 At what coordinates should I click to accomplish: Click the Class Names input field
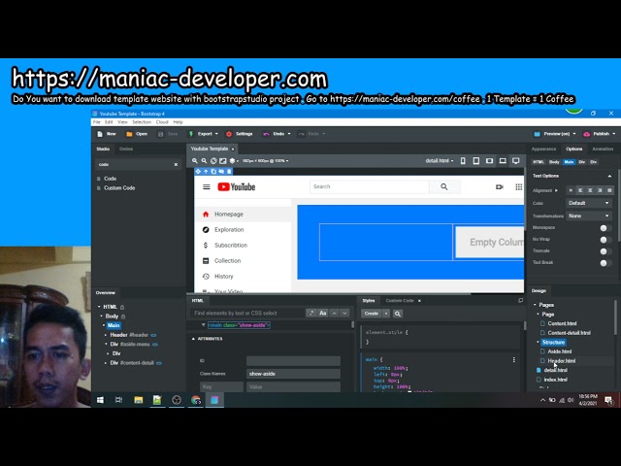[293, 374]
